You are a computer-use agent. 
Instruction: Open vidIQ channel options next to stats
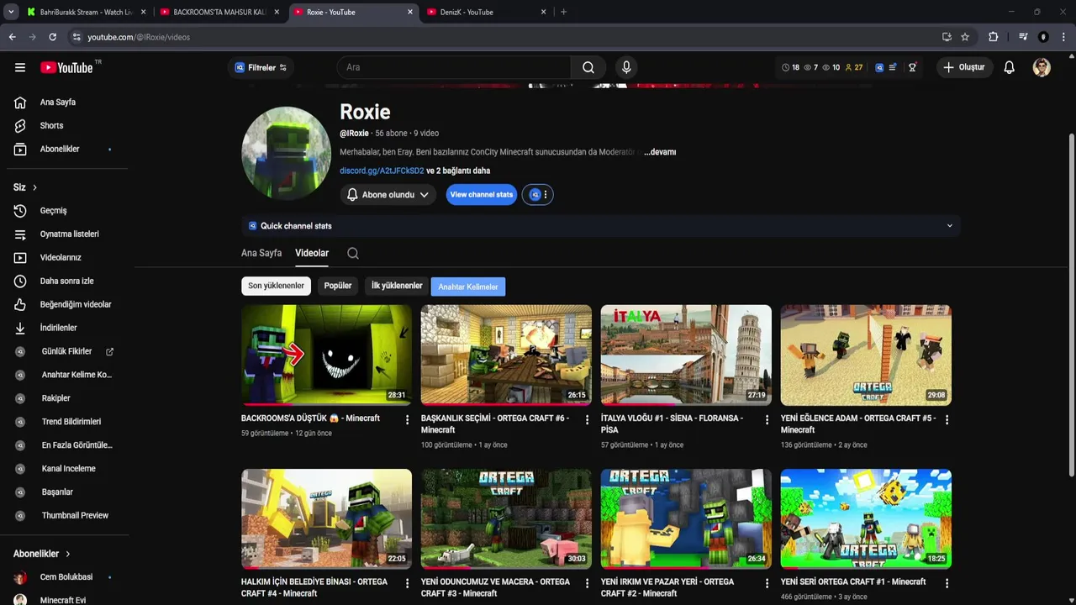click(538, 195)
